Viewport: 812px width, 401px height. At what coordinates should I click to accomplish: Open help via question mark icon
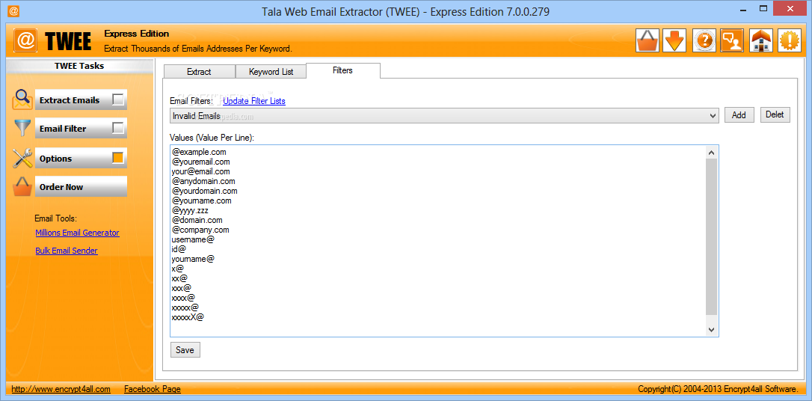[x=704, y=40]
